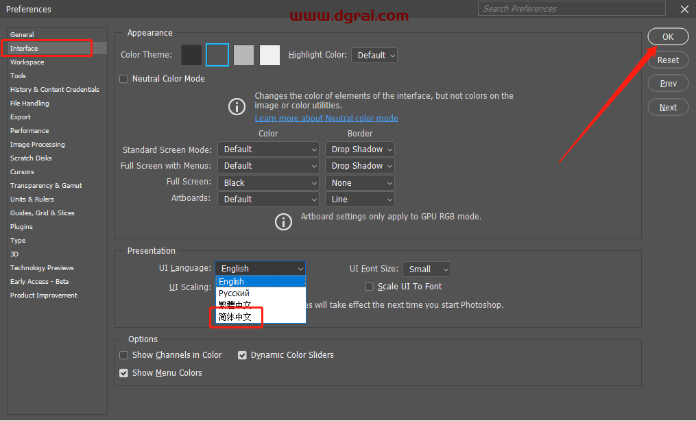Click the info icon beside Neutral Color description
Screen dimensions: 696x421
[237, 107]
